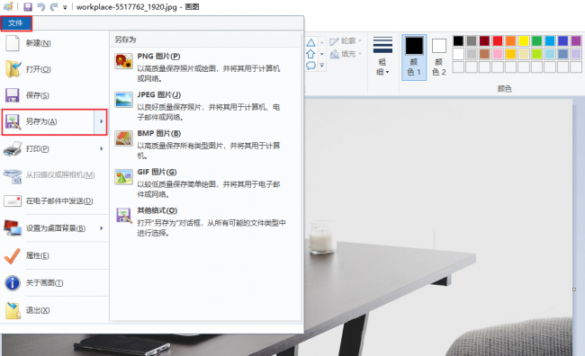Select the up arrow shape
This screenshot has height=356, width=585.
310,54
